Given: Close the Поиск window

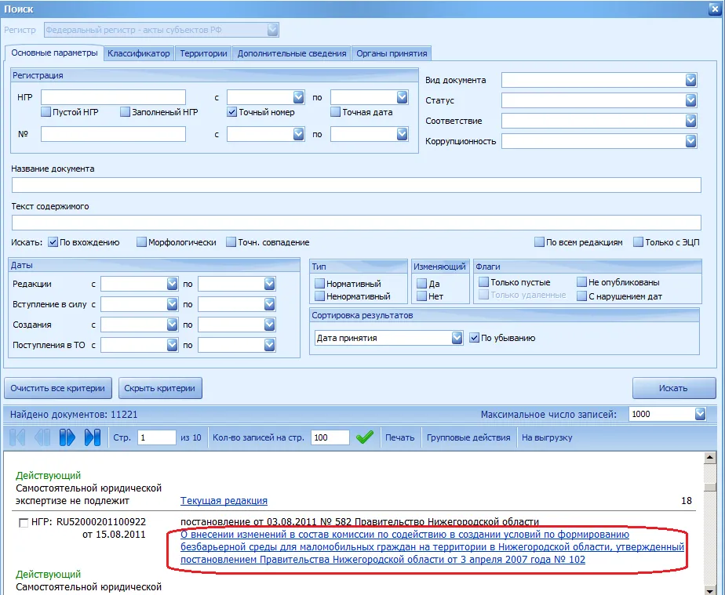Looking at the screenshot, I should point(714,9).
